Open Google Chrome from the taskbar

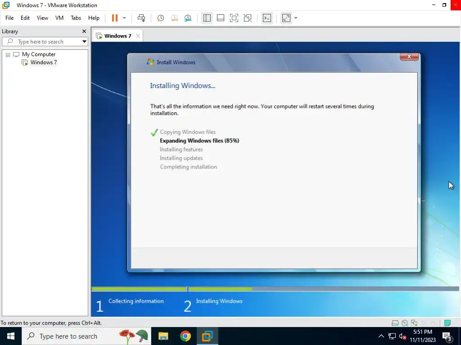point(185,336)
